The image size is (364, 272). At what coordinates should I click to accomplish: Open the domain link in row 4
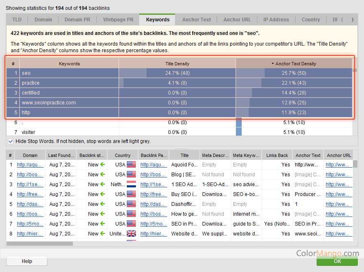click(x=30, y=194)
